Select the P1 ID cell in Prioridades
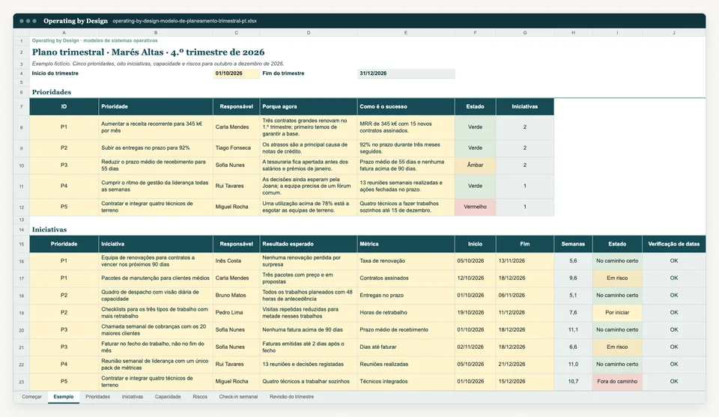 point(64,127)
